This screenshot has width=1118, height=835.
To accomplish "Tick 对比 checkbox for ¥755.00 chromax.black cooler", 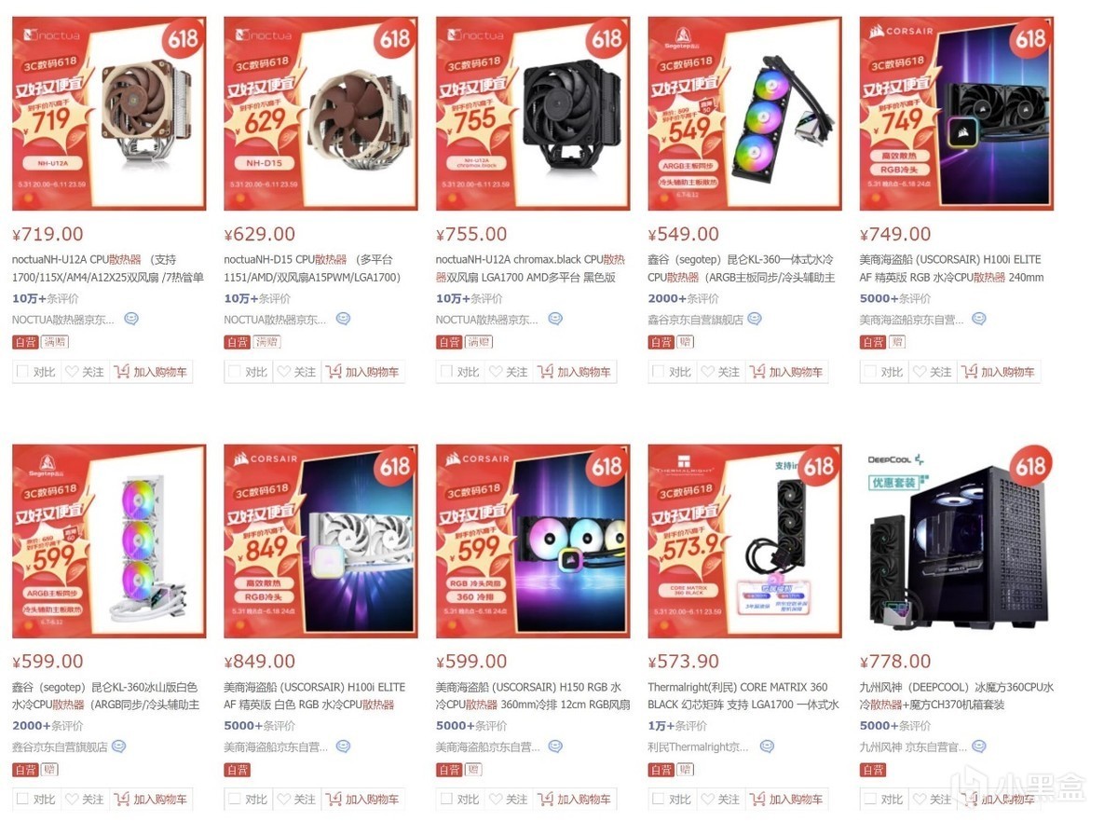I will (445, 372).
